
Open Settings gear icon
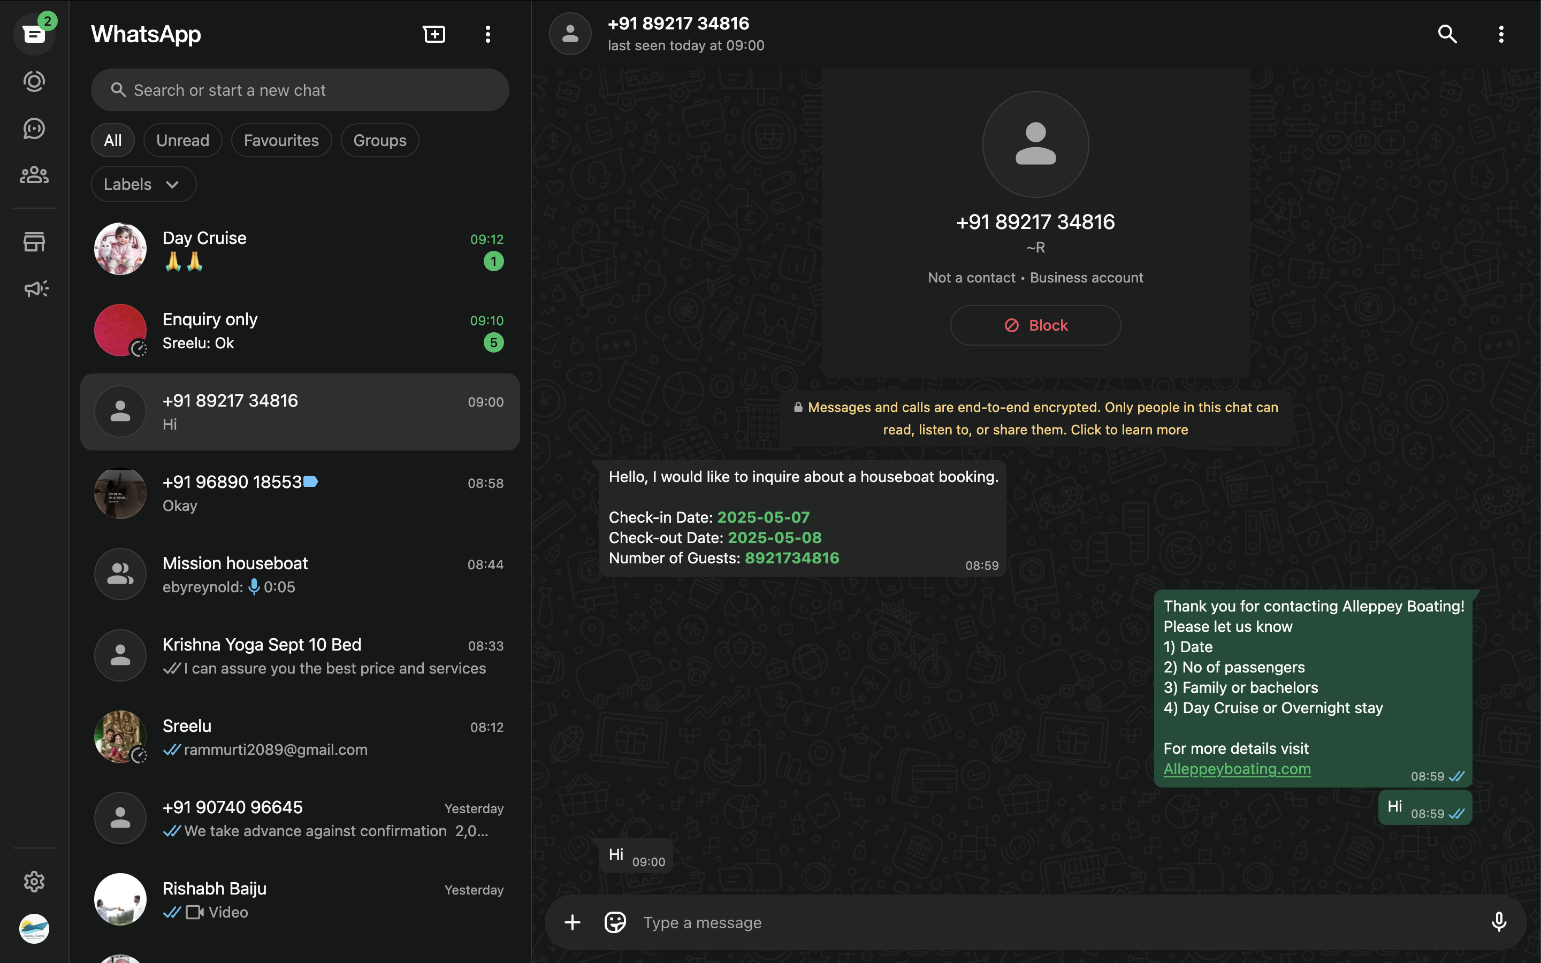[34, 882]
